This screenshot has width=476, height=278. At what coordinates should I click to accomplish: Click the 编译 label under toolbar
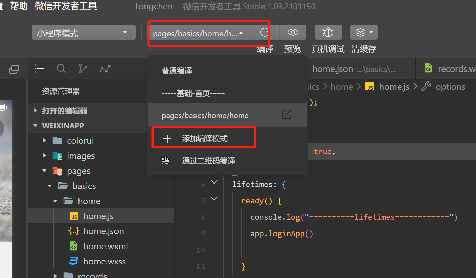[265, 49]
